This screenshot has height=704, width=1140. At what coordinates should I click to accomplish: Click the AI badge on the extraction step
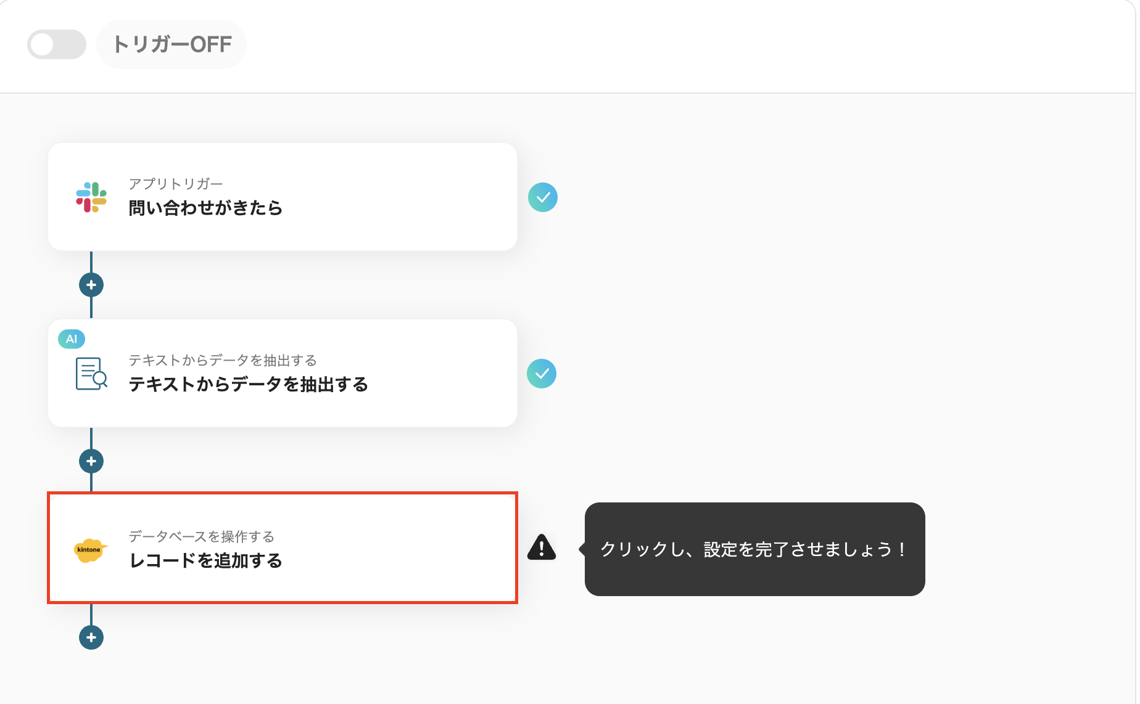pos(72,338)
